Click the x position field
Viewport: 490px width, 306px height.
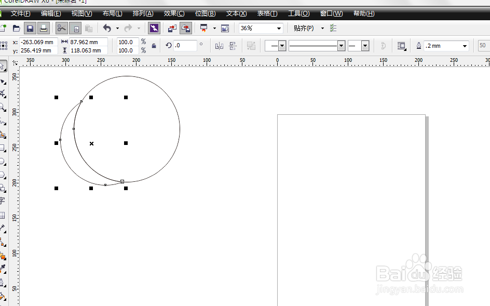point(38,42)
